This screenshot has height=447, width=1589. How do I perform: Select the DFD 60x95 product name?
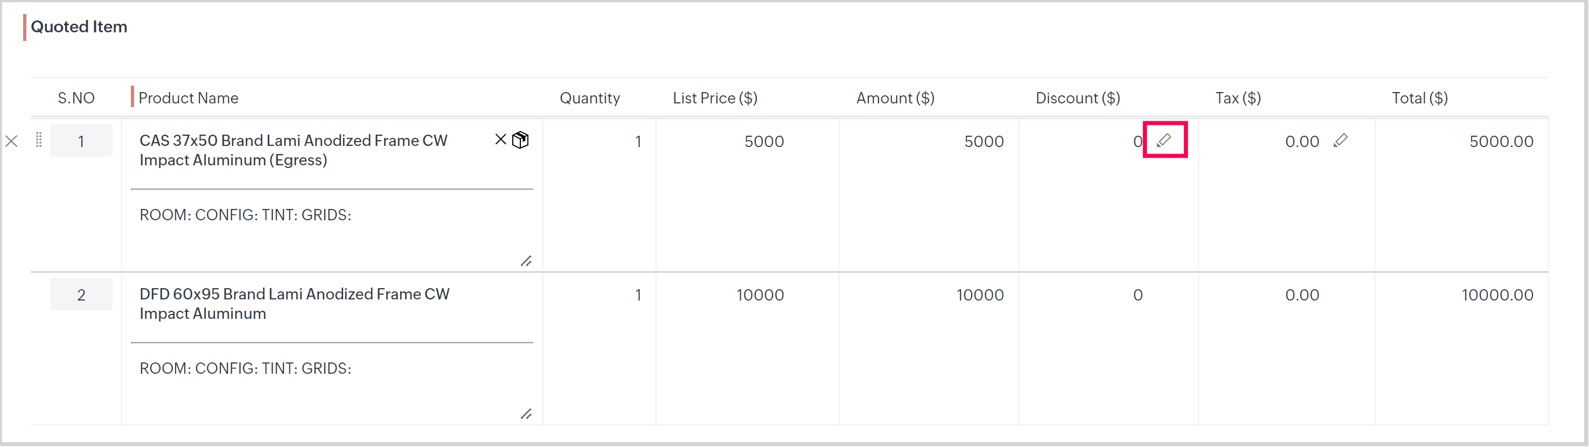click(295, 303)
